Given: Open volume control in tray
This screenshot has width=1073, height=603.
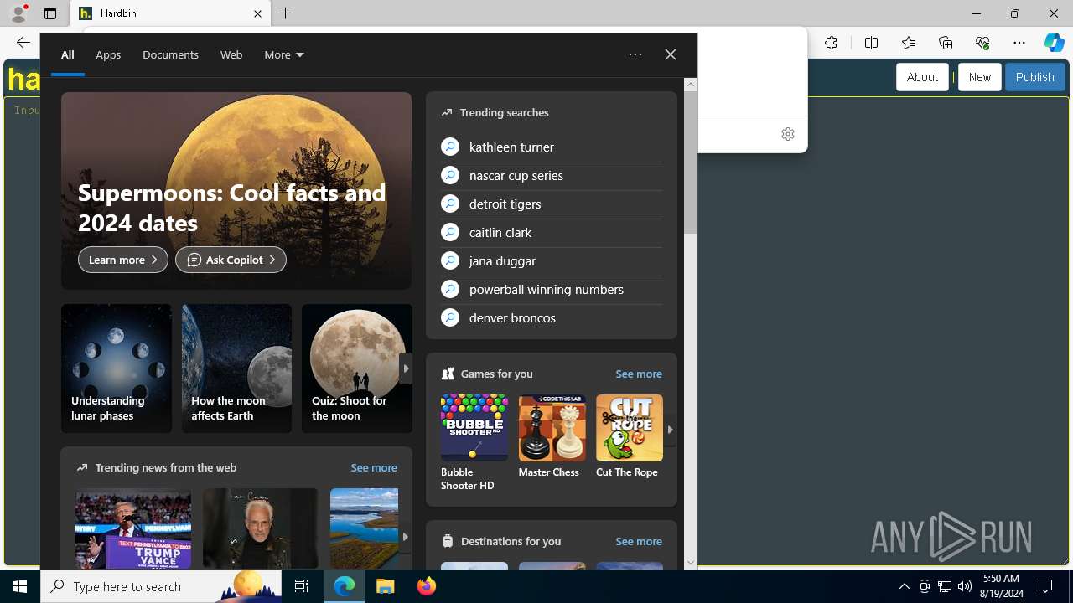Looking at the screenshot, I should pos(965,586).
